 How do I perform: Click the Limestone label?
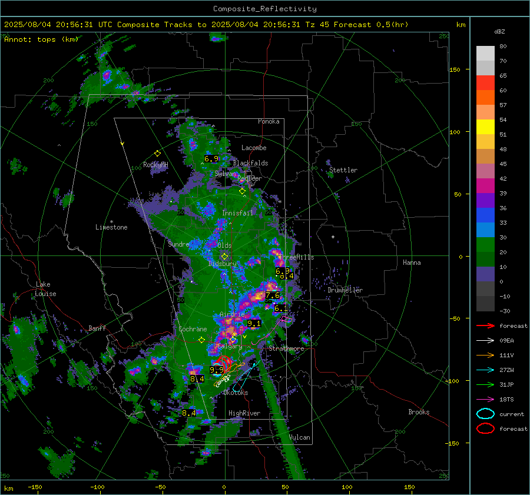(x=111, y=227)
